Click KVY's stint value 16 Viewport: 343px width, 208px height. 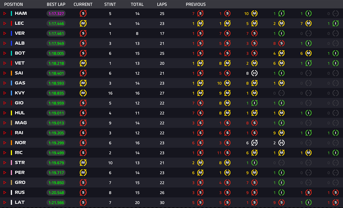tap(110, 93)
